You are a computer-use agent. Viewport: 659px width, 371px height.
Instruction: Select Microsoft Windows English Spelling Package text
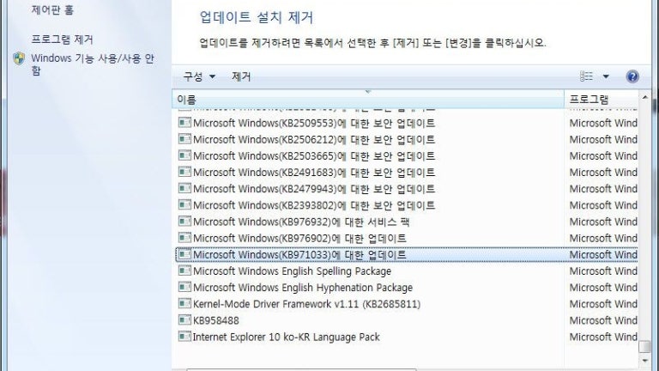point(292,271)
